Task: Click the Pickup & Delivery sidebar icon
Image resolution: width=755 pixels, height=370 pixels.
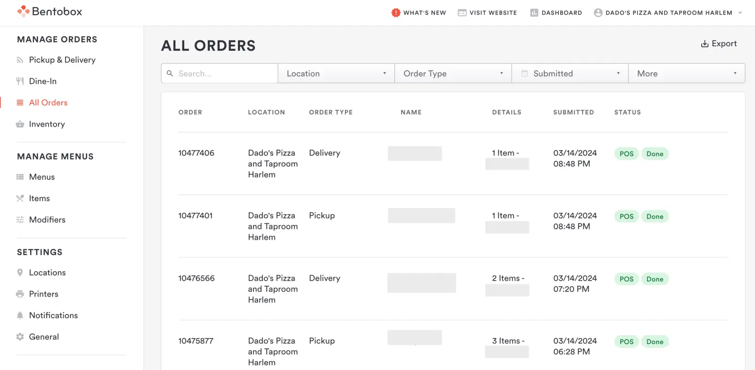Action: tap(20, 60)
